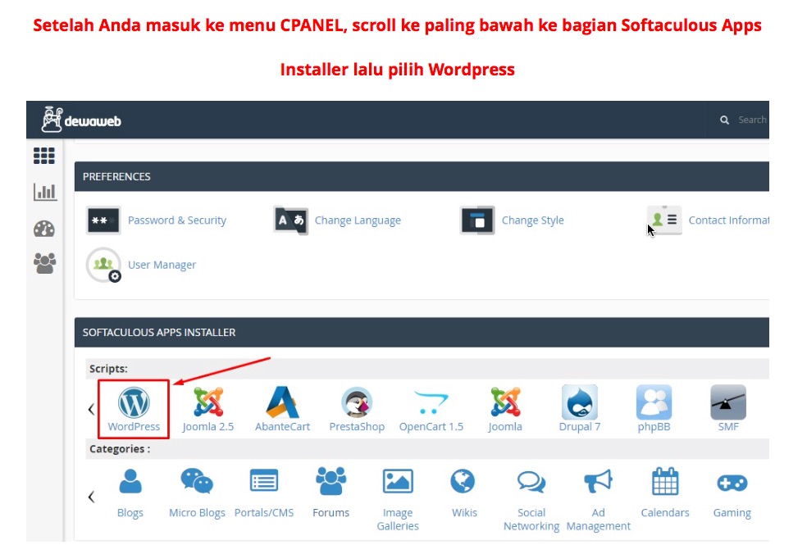Viewport: 807px width, 554px height.
Task: Open the Micro Blogs category icon
Action: click(x=197, y=481)
